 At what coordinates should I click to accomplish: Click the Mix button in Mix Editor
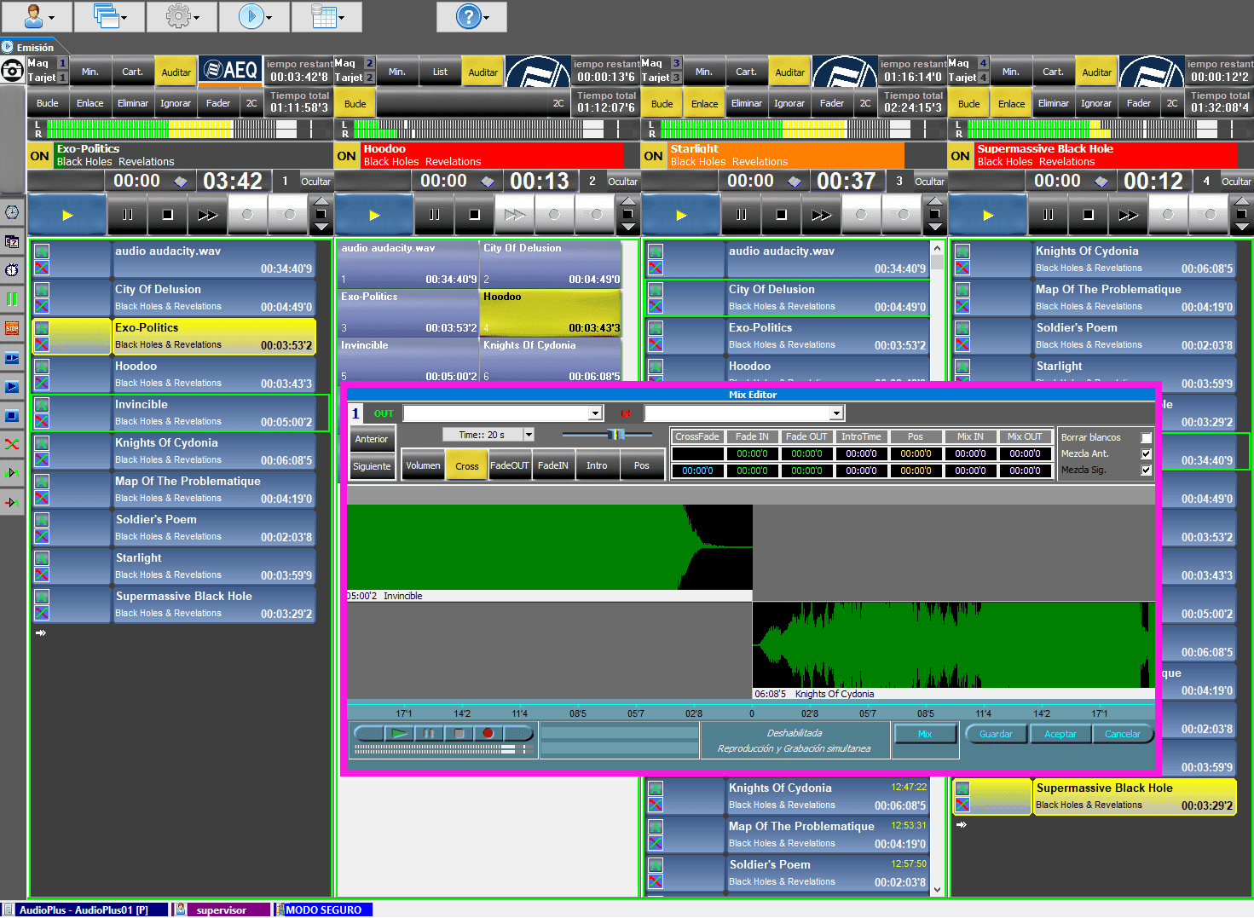click(x=925, y=734)
